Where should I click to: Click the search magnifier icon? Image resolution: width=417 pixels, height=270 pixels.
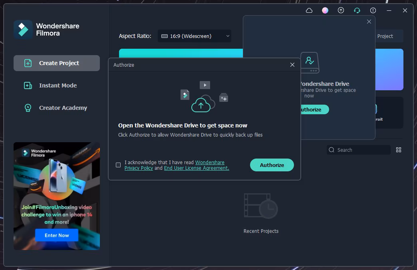[332, 150]
